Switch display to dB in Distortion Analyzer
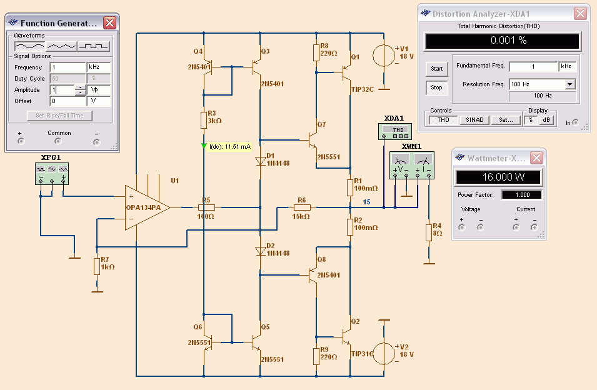This screenshot has height=390, width=597. tap(546, 120)
